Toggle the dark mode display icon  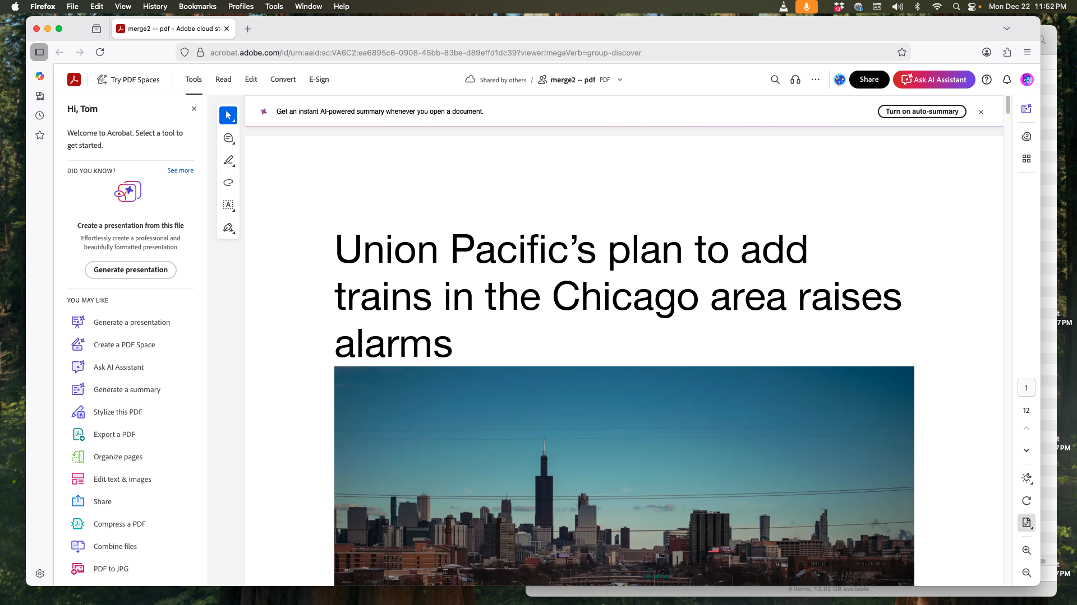[x=1027, y=478]
